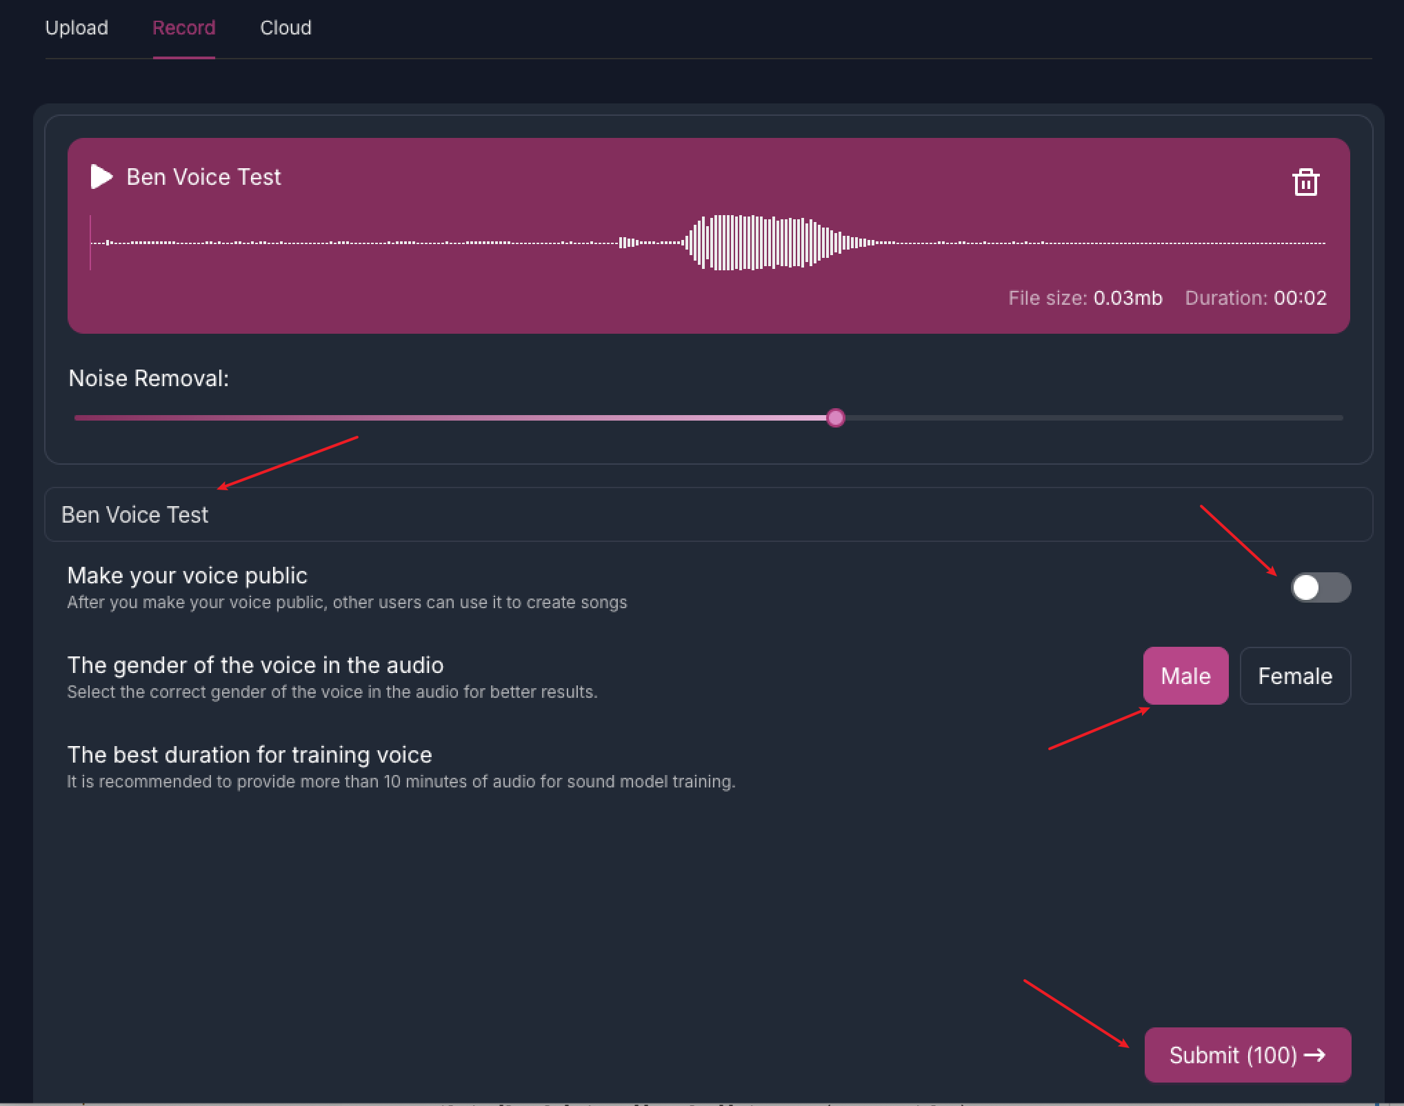
Task: Click the Noise Removal label
Action: click(x=149, y=379)
